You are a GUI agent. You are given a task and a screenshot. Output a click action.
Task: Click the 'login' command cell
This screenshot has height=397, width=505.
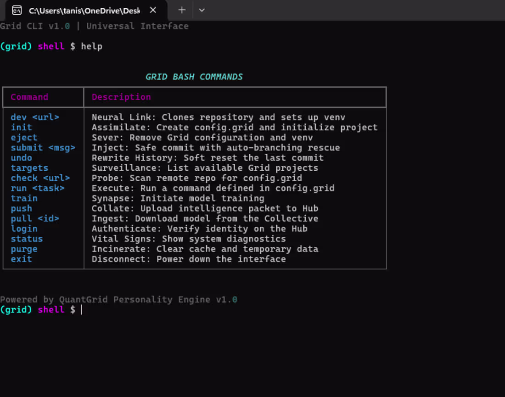coord(24,229)
